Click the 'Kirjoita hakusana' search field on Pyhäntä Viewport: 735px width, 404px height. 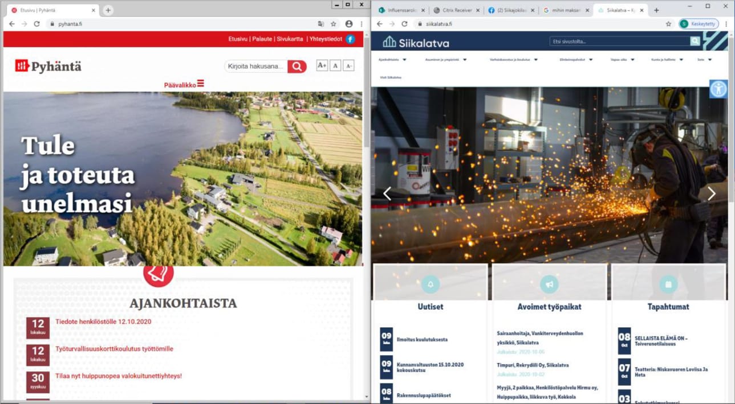pos(256,67)
